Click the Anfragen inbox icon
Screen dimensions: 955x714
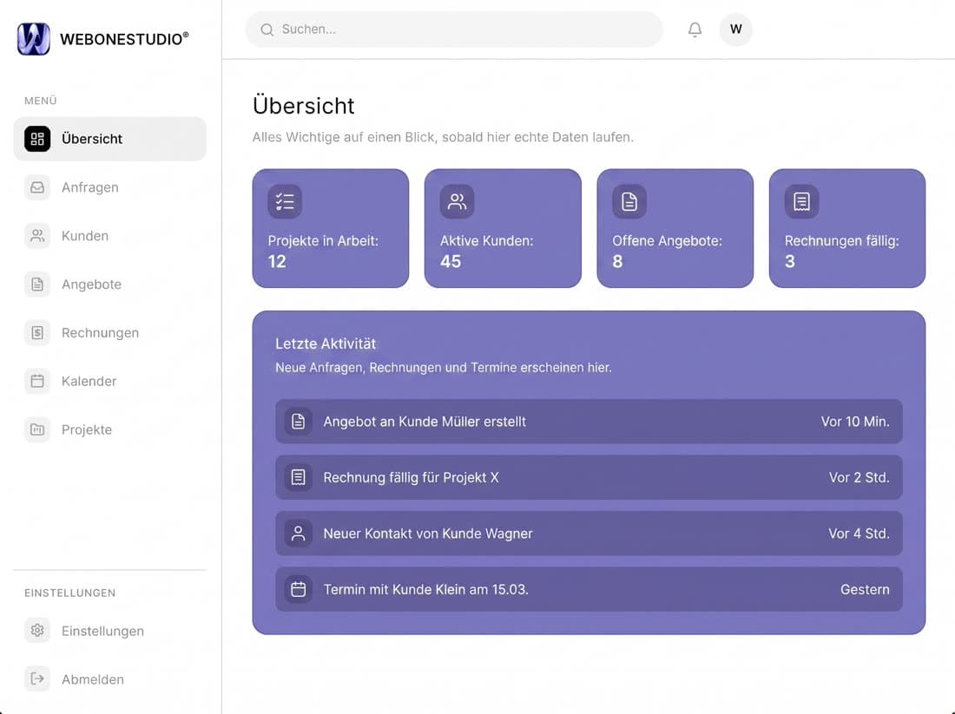point(37,187)
